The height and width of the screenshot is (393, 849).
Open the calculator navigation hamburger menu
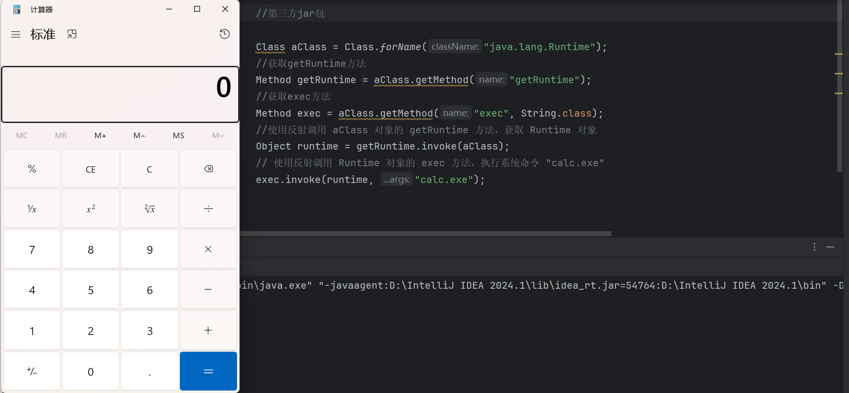tap(16, 34)
